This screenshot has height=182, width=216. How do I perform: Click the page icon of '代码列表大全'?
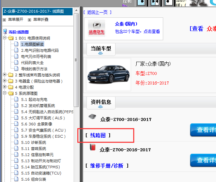pyautogui.click(x=16, y=63)
